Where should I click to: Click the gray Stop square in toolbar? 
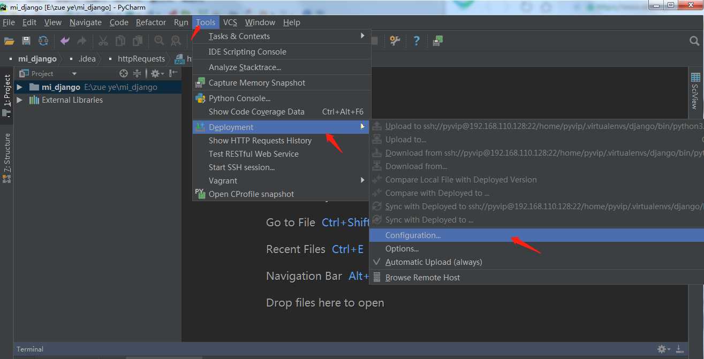pos(374,41)
